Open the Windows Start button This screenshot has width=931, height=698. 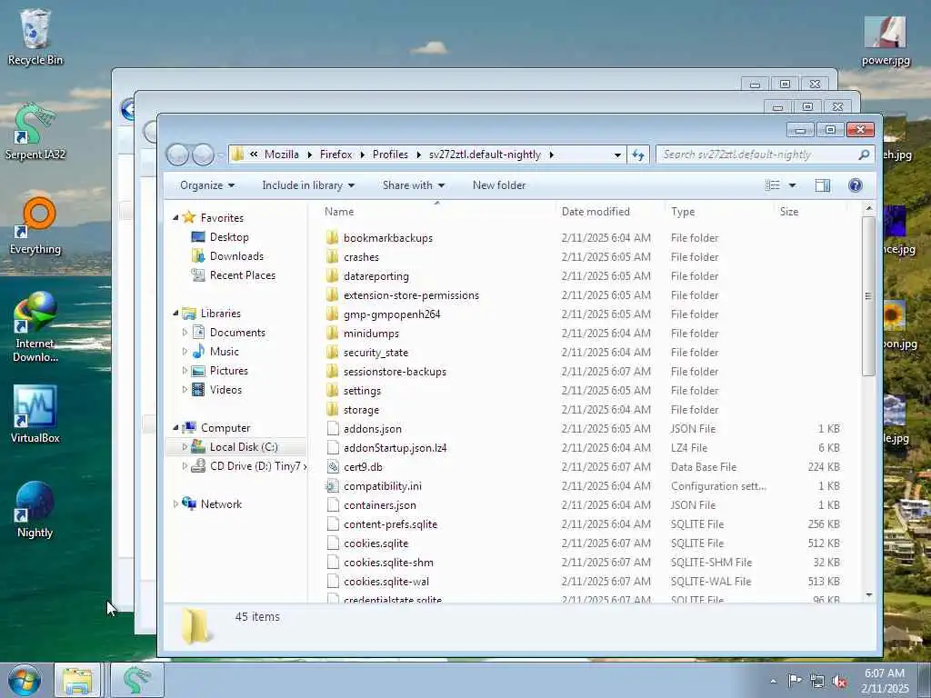[25, 680]
